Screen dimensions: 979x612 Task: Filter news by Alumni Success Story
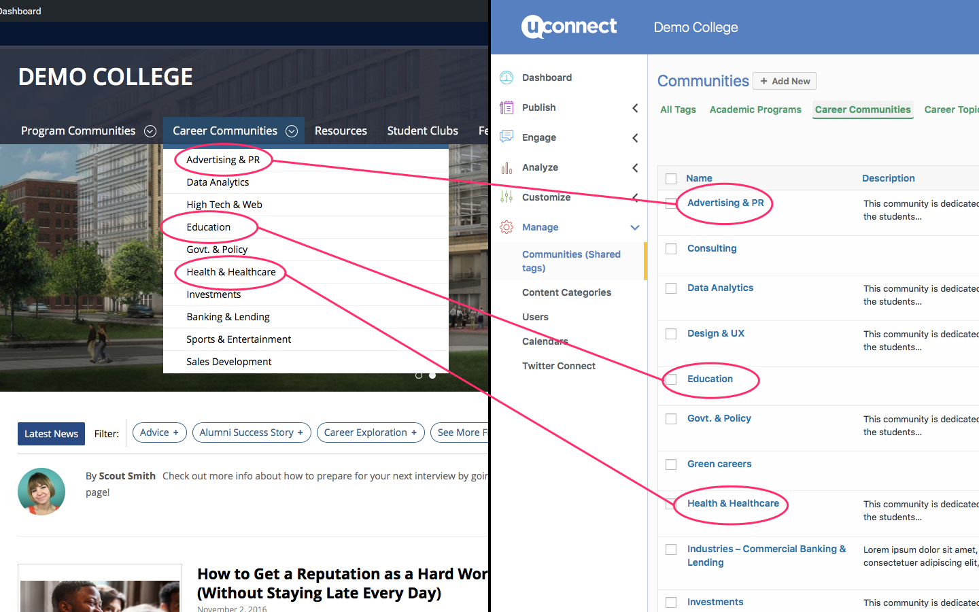252,432
